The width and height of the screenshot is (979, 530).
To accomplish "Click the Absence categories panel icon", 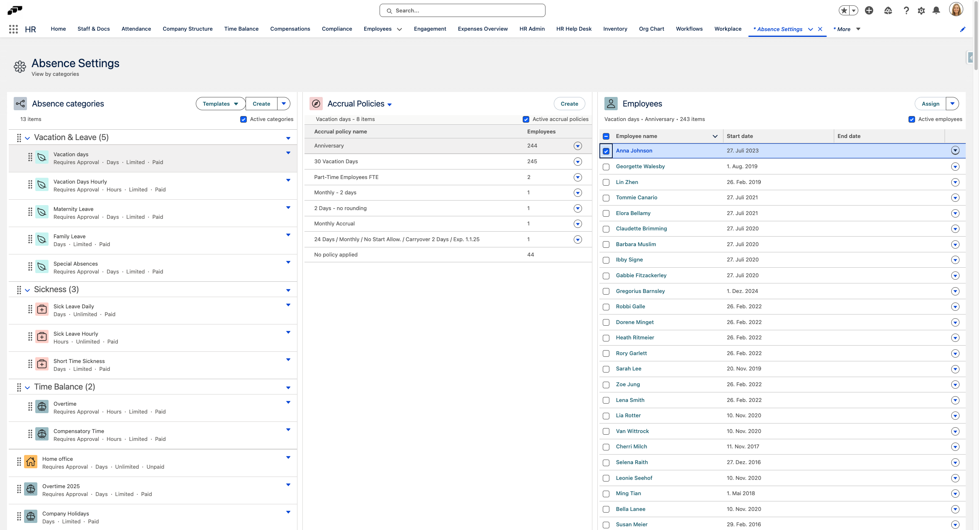I will [20, 104].
